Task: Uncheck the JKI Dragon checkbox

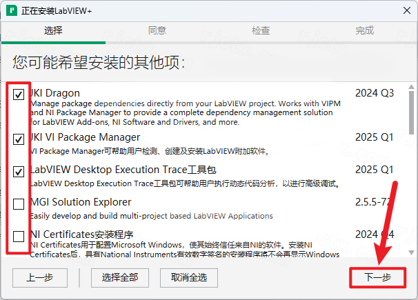Action: point(19,94)
